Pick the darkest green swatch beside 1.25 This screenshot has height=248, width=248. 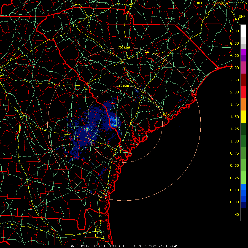point(243,129)
